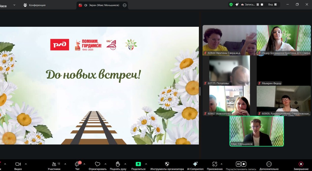Expand the arrow next to Участники
The height and width of the screenshot is (171, 312).
coord(65,164)
